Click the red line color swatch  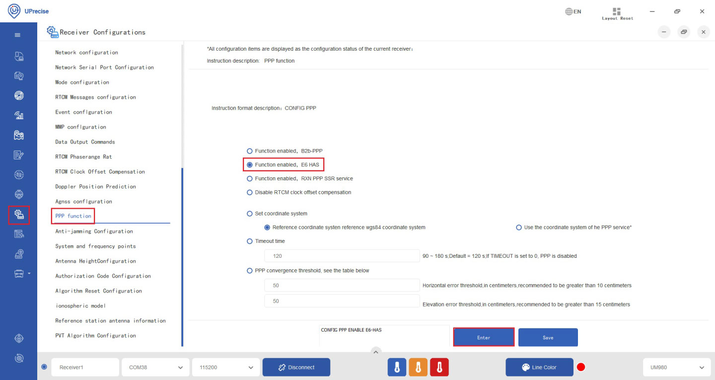(581, 368)
